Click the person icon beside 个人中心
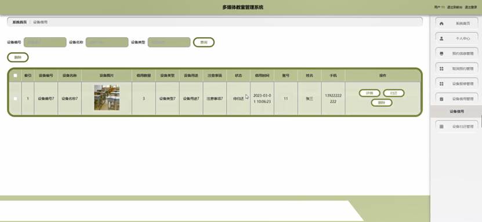The height and width of the screenshot is (222, 482). tap(442, 39)
